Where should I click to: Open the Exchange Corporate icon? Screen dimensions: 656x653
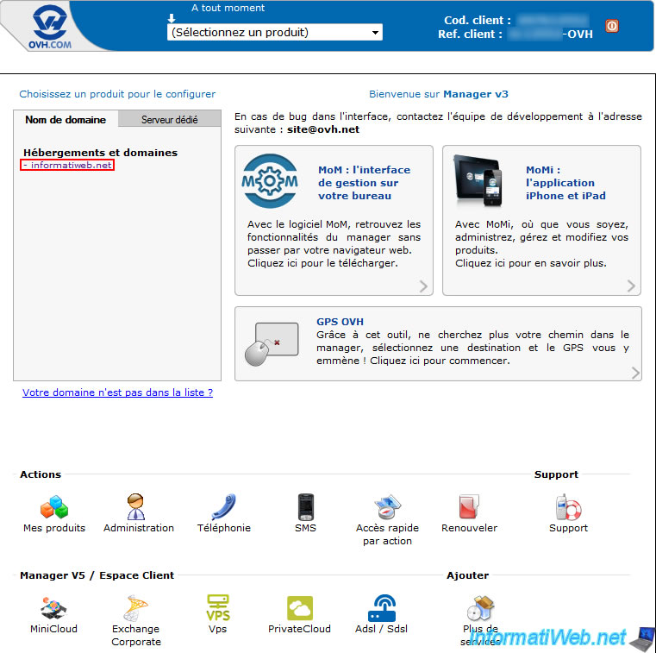coord(135,608)
